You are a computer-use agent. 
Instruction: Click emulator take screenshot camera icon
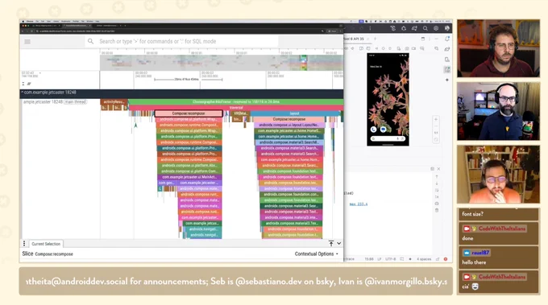coord(407,48)
